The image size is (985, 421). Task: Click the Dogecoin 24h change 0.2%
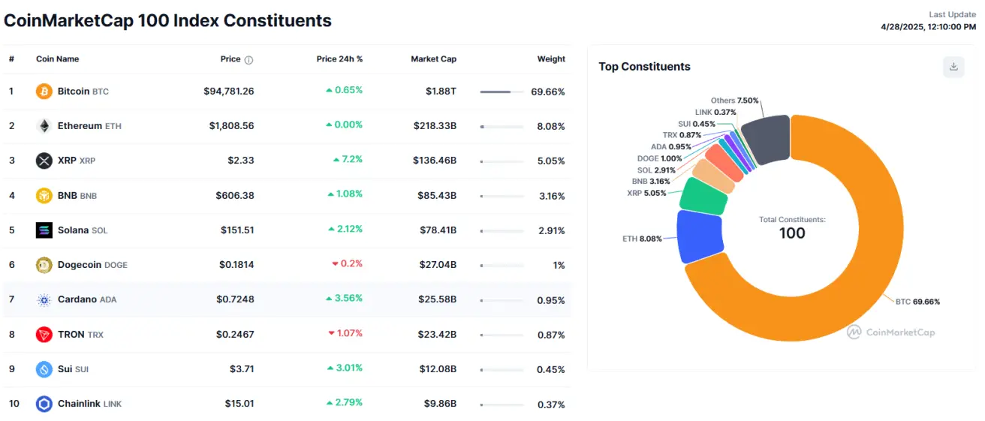348,264
